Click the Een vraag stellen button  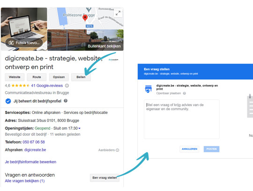[104, 177]
